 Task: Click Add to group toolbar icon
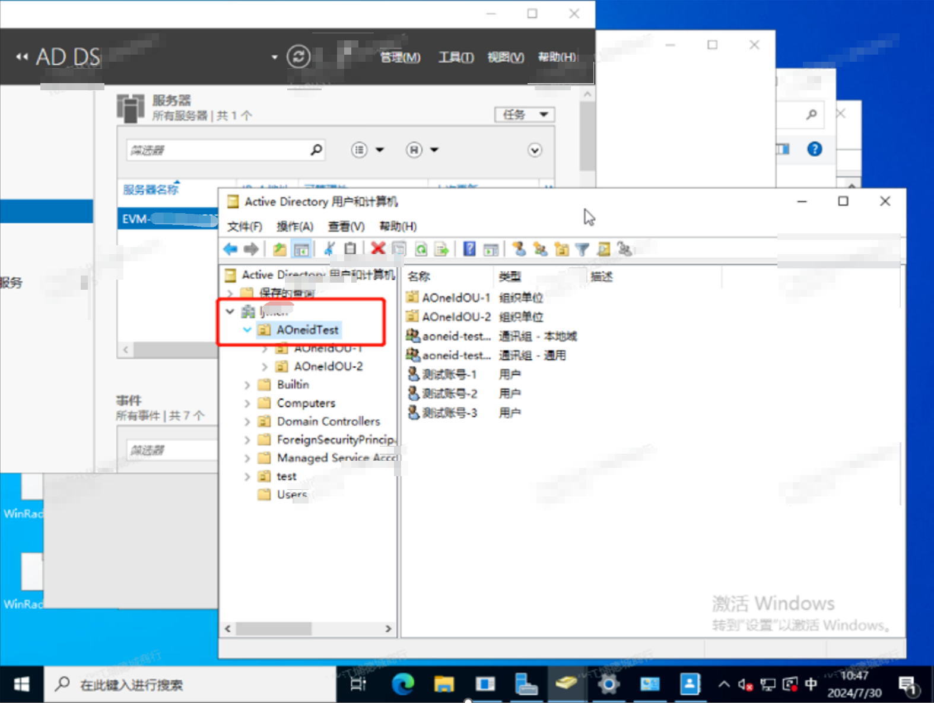click(x=624, y=249)
